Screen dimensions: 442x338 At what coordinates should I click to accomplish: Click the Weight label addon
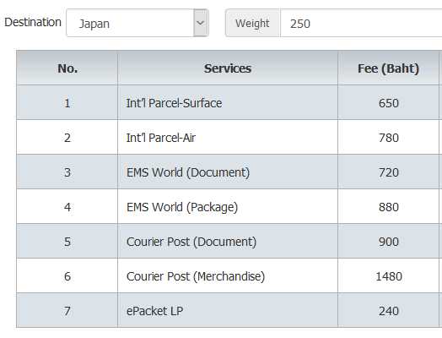click(252, 23)
